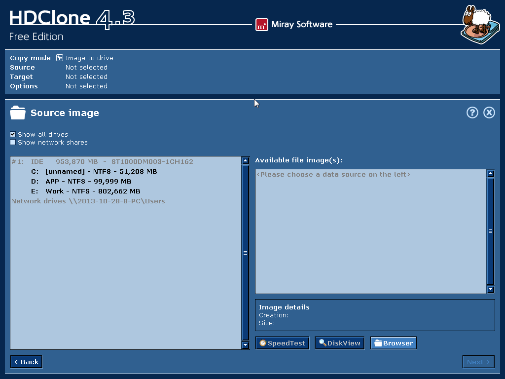
Task: Click the Options 'Not selected' value
Action: pos(86,86)
